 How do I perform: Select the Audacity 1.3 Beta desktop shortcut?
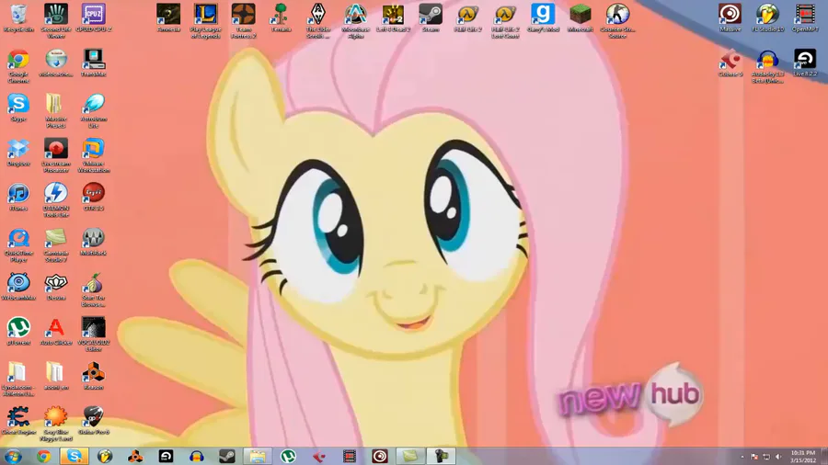pos(768,66)
